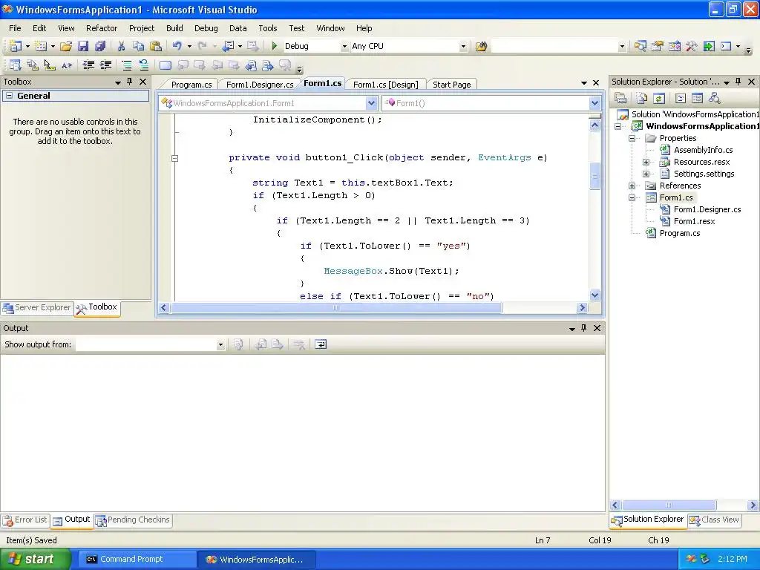Click Solution Explorer Show All Files icon
This screenshot has height=570, width=760.
pos(642,99)
